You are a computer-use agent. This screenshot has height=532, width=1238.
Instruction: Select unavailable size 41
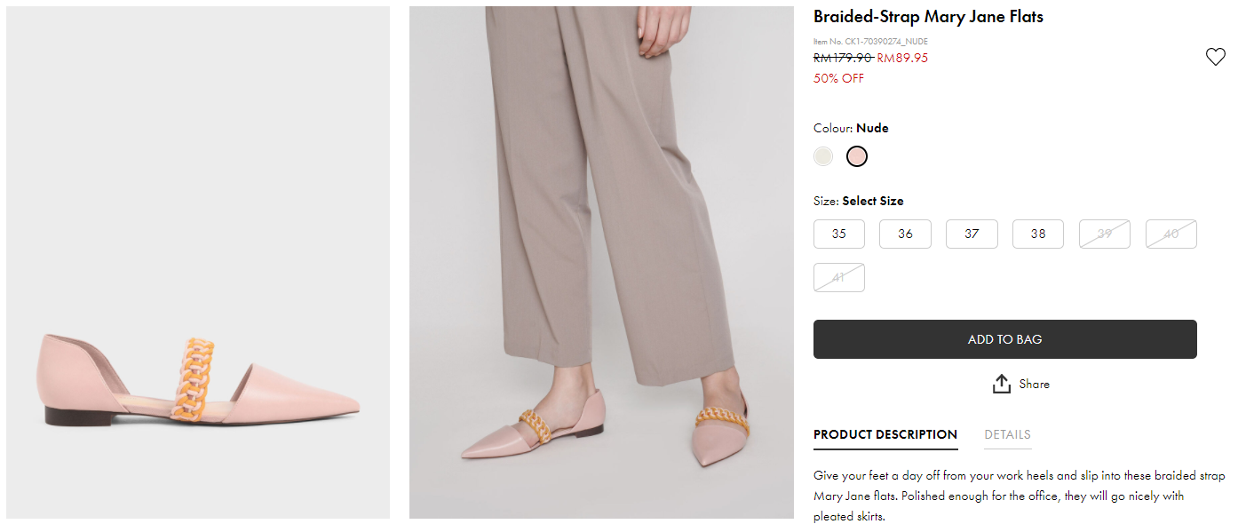[x=839, y=277]
